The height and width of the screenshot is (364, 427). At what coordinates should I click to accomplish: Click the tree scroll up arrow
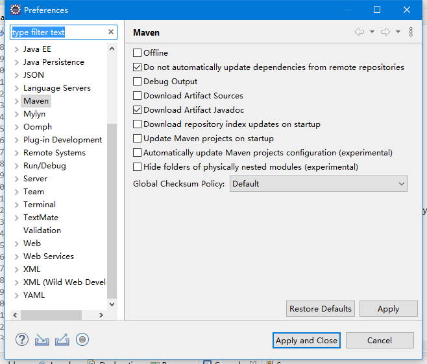pyautogui.click(x=112, y=49)
